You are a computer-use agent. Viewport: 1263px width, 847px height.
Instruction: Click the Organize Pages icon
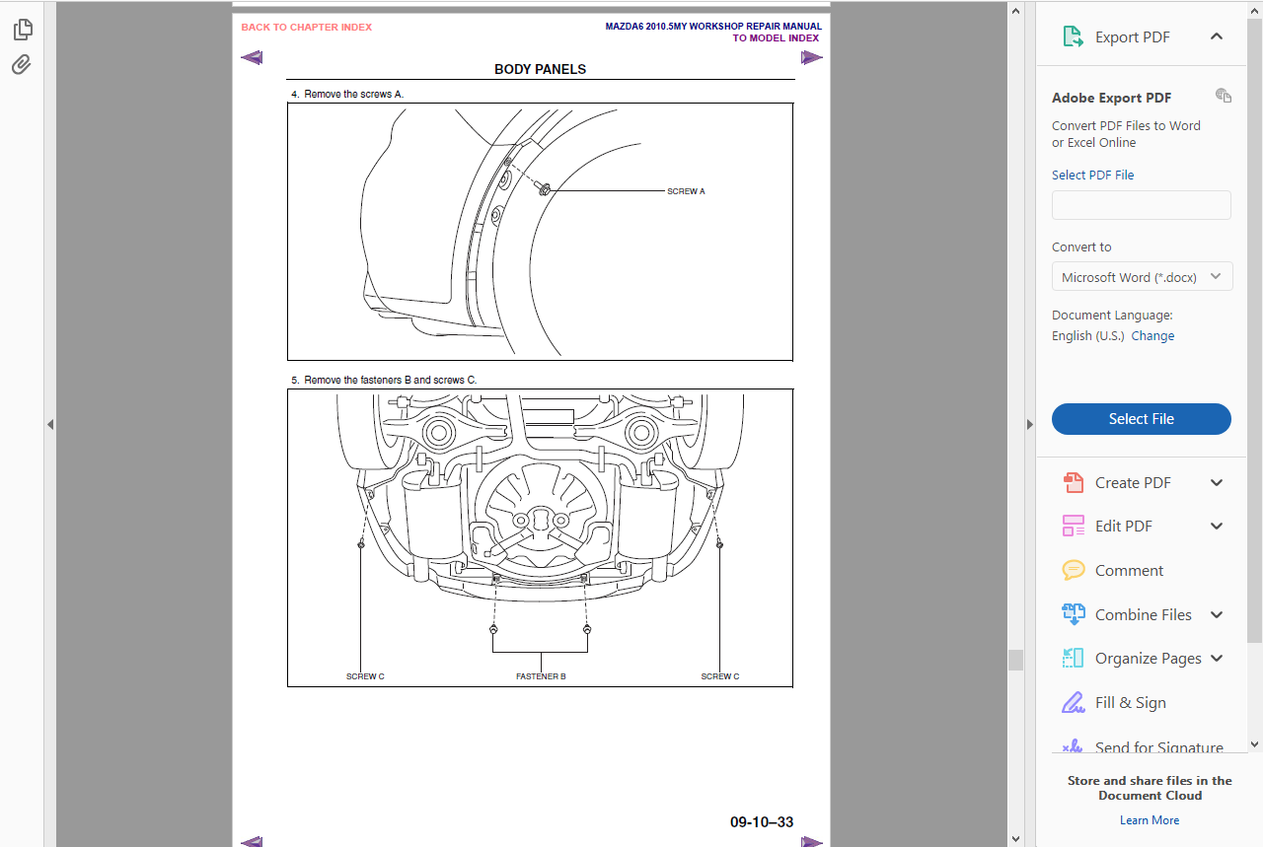tap(1073, 658)
